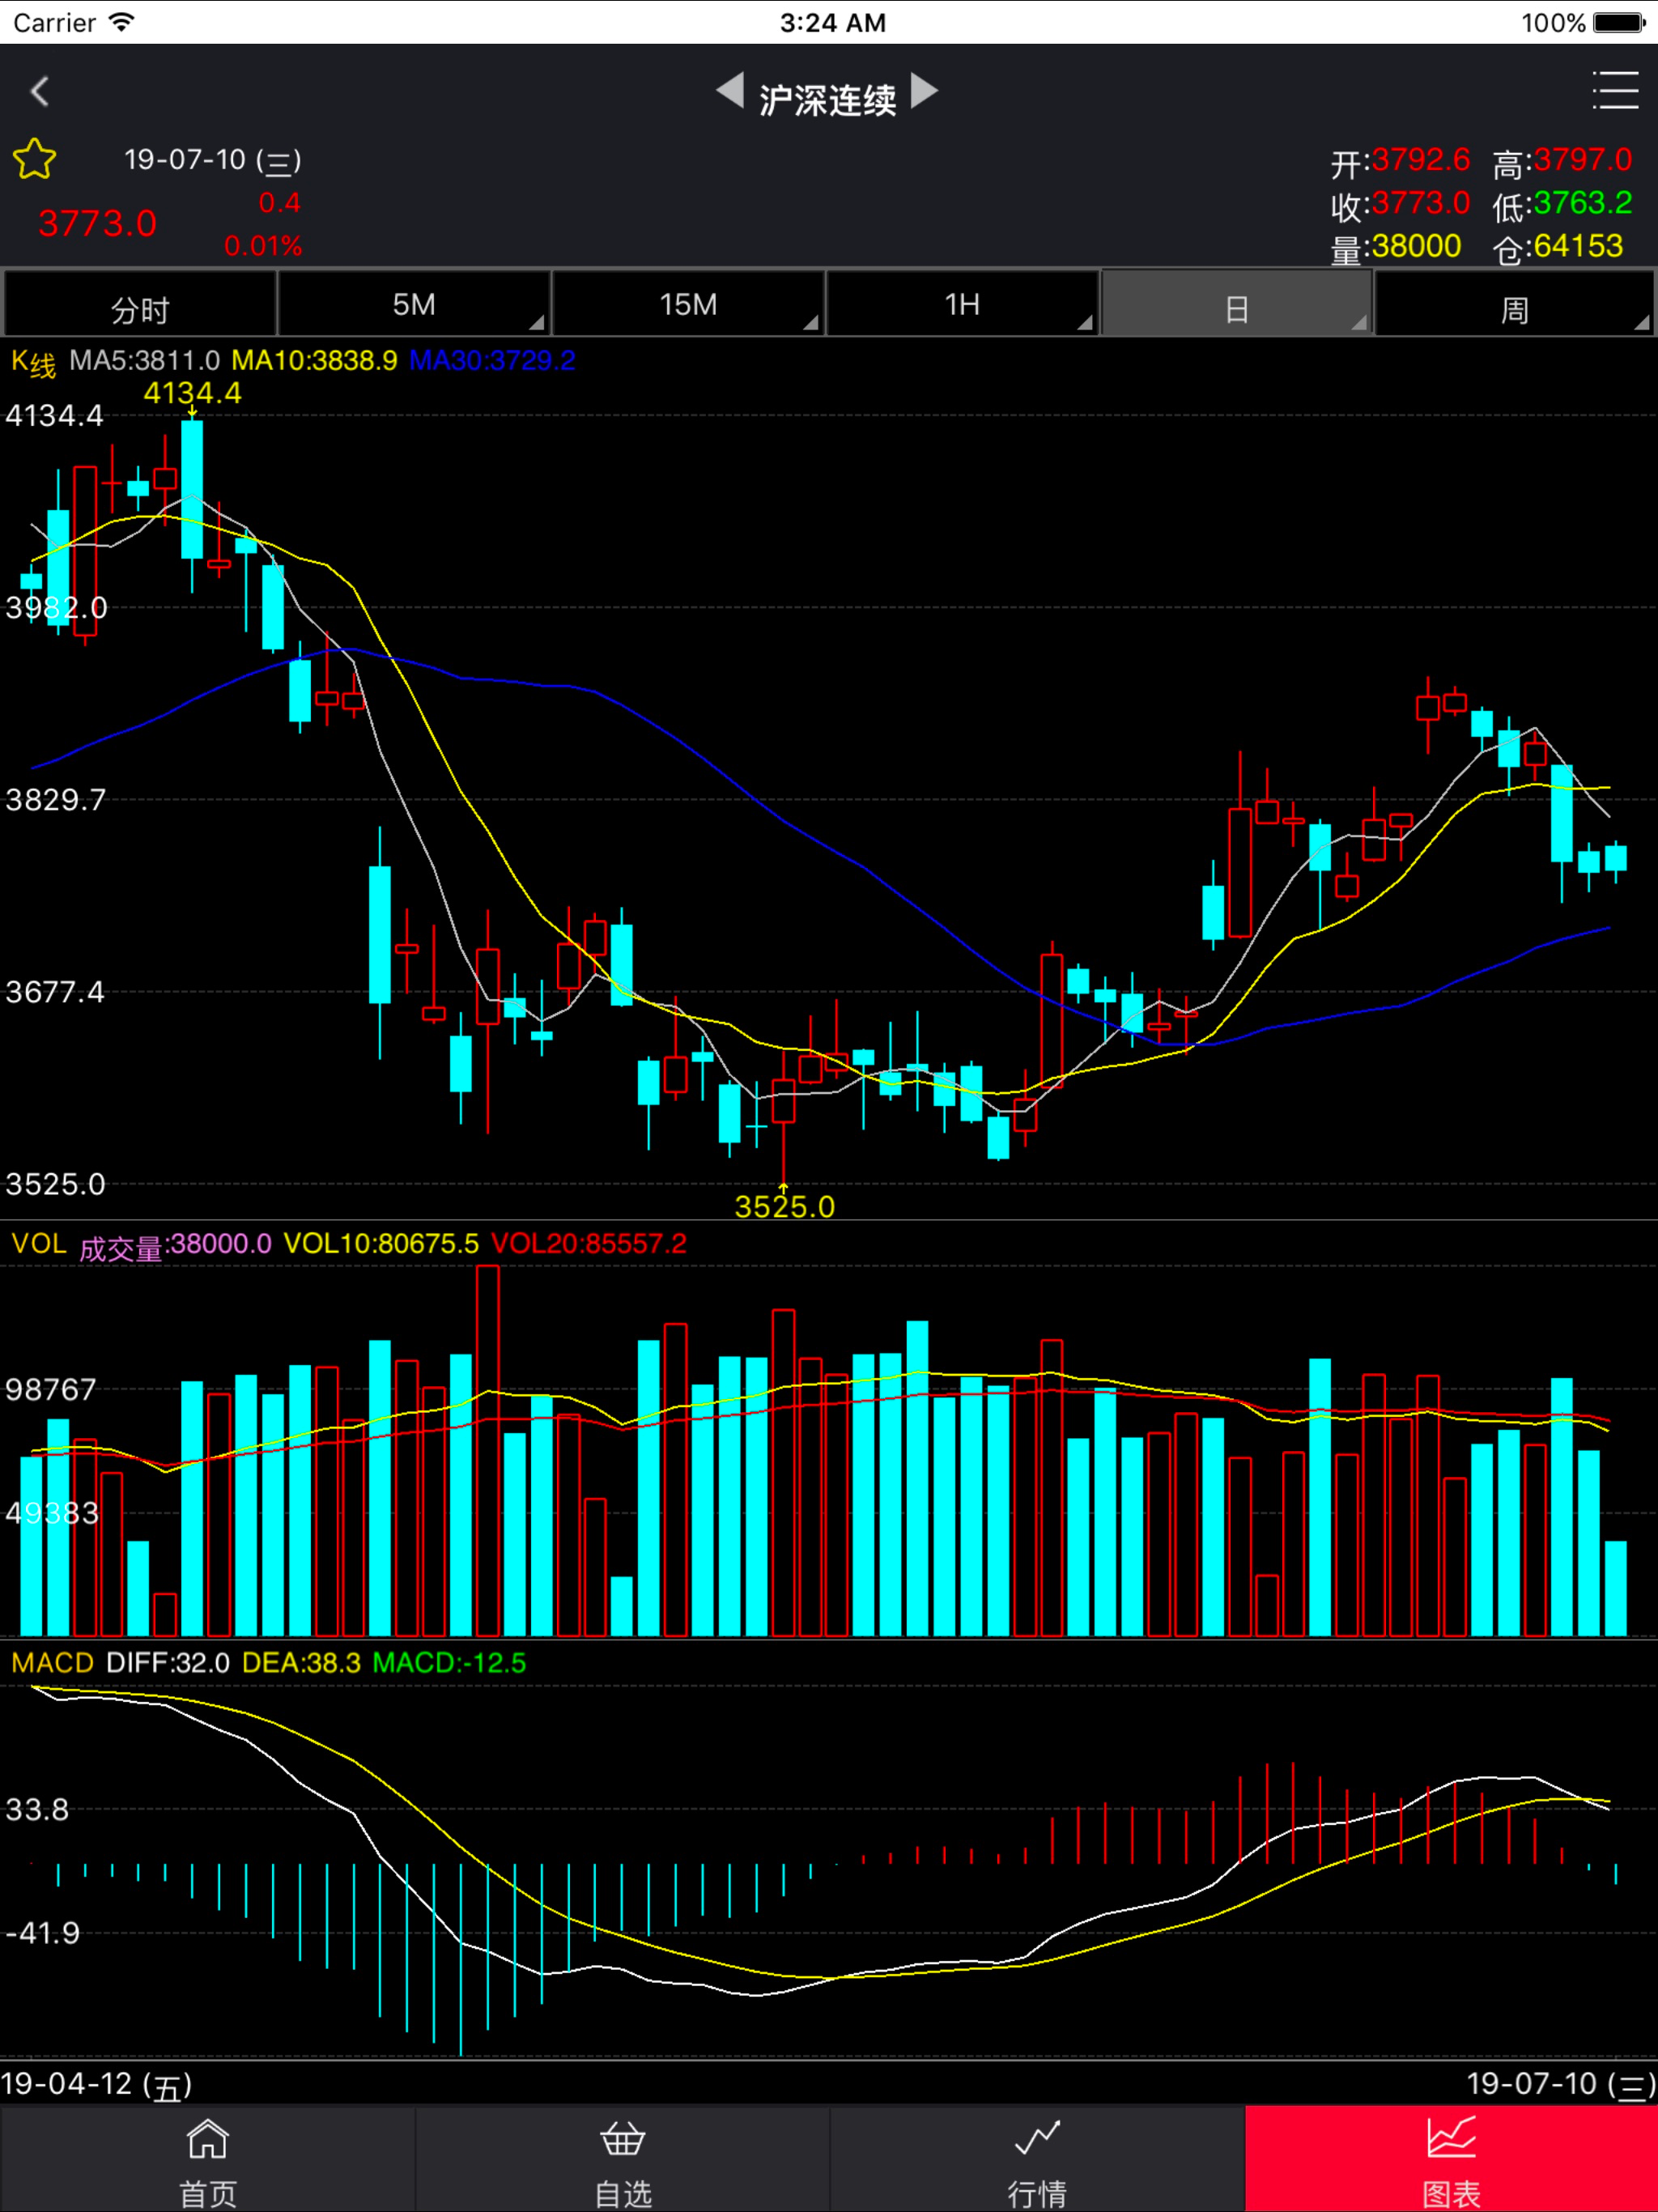1658x2212 pixels.
Task: Expand the 日 tab dropdown corner
Action: (x=1359, y=323)
